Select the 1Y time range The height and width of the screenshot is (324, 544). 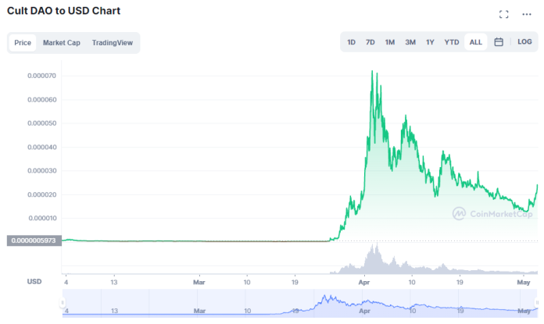point(430,42)
